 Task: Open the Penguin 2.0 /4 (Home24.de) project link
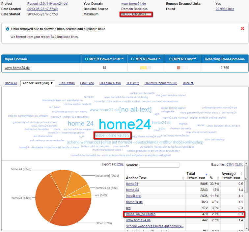pos(48,4)
